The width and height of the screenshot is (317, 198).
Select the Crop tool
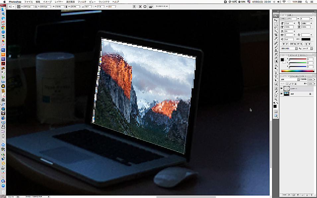coord(276,35)
